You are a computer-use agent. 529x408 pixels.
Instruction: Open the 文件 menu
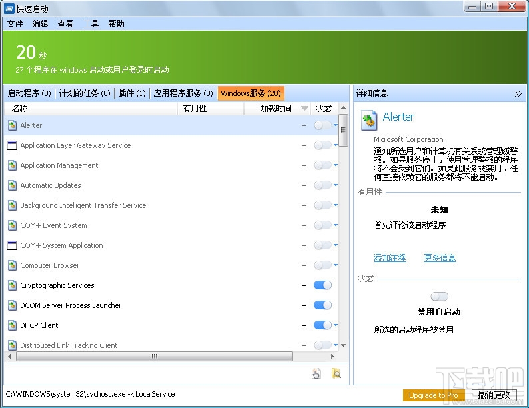tap(15, 23)
